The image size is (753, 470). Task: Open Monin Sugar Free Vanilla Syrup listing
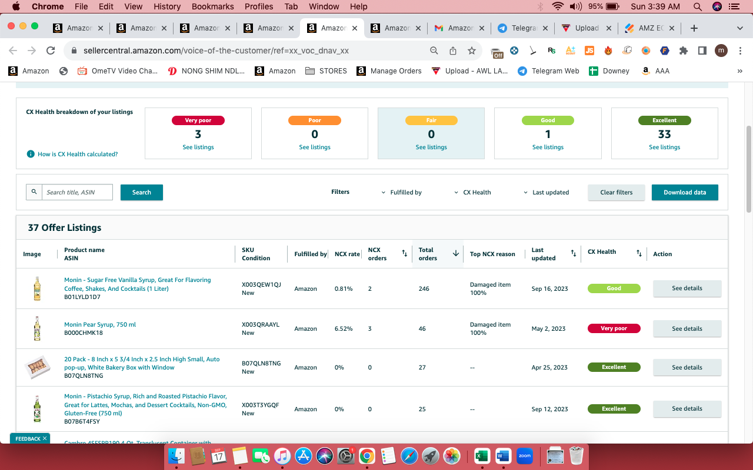[138, 284]
